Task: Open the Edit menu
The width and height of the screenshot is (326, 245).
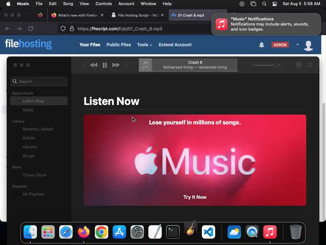Action: pos(53,4)
